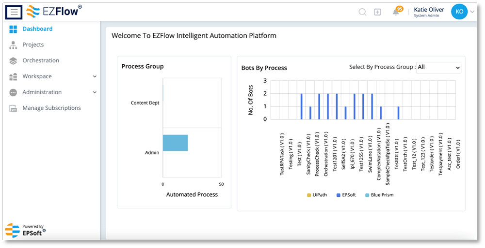Toggle the Blue Prism legend entry
Image resolution: width=485 pixels, height=248 pixels.
(x=379, y=195)
